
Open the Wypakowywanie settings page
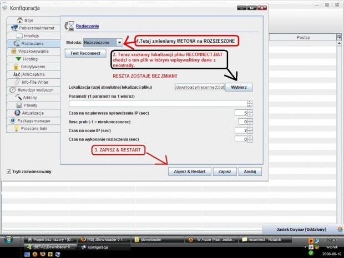point(33,51)
